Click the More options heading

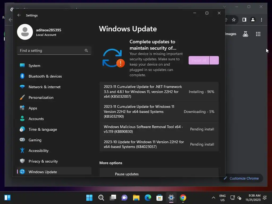pos(111,163)
